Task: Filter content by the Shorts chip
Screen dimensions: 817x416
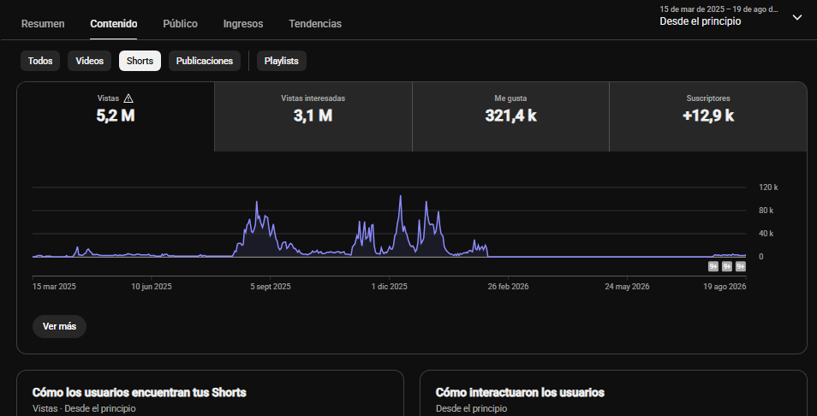Action: point(140,61)
